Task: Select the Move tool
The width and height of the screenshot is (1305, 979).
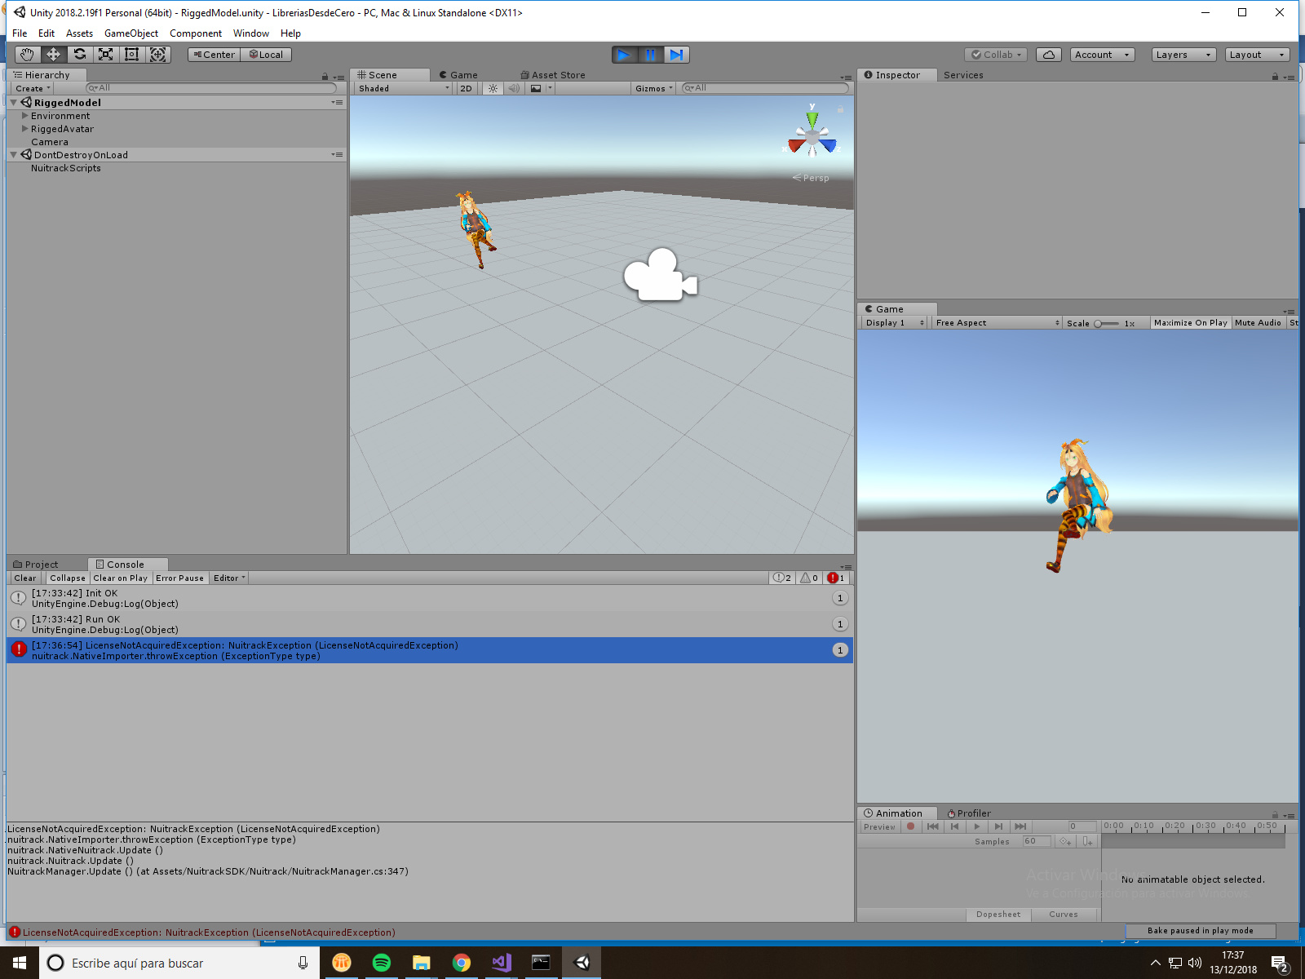Action: point(53,55)
